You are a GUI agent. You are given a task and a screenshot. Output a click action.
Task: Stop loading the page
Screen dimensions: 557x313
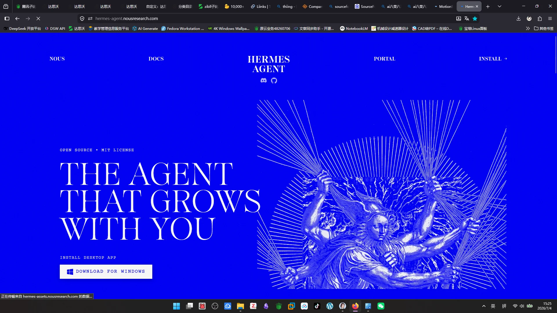coord(38,19)
